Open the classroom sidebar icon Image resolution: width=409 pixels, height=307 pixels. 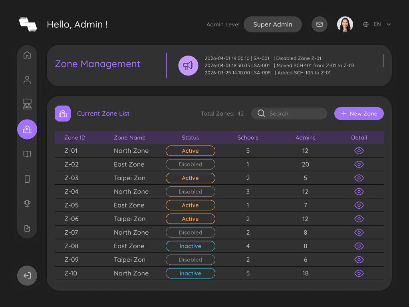point(27,104)
